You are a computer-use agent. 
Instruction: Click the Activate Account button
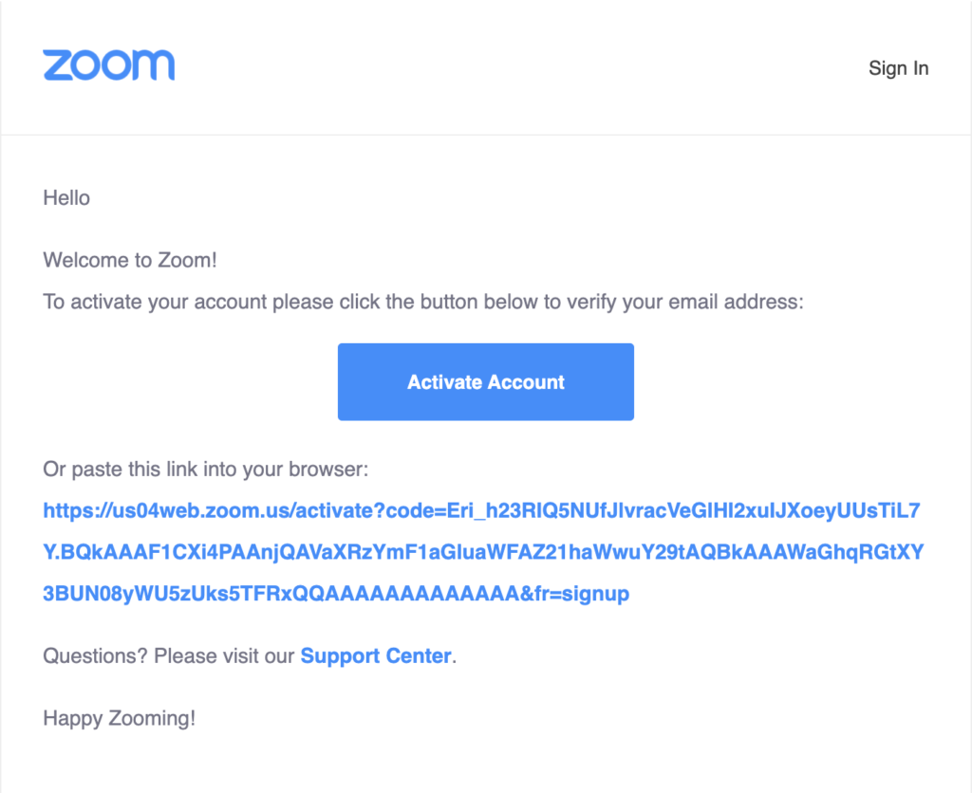pos(485,381)
